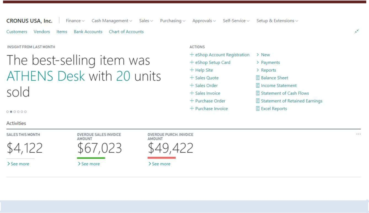Screen dimensions: 369x213
Task: Open the Approvals dropdown menu
Action: coord(204,21)
